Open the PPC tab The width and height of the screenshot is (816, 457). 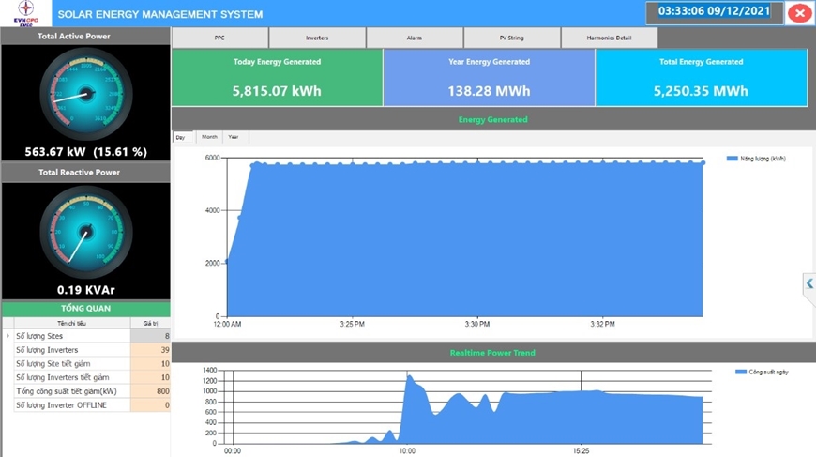[219, 38]
